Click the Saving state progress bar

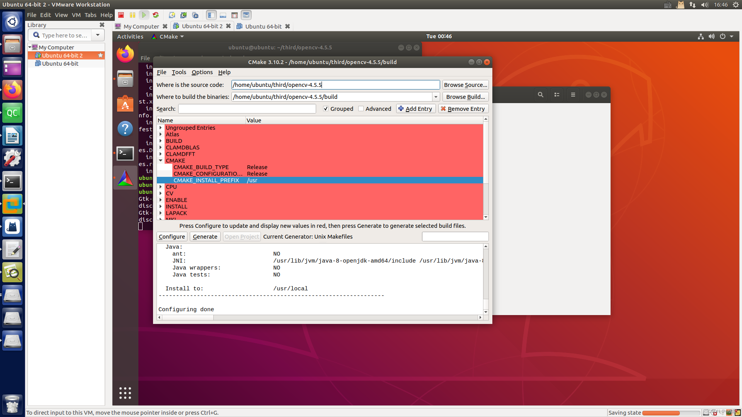point(671,413)
